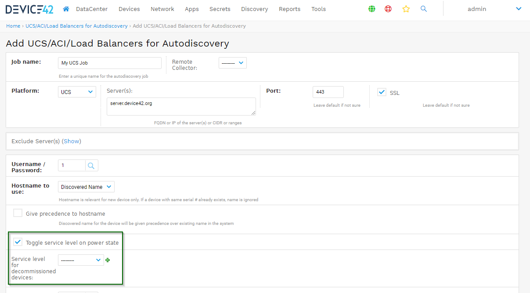
Task: Click the 'Hostname is relevant for new device' note
Action: [x=159, y=199]
